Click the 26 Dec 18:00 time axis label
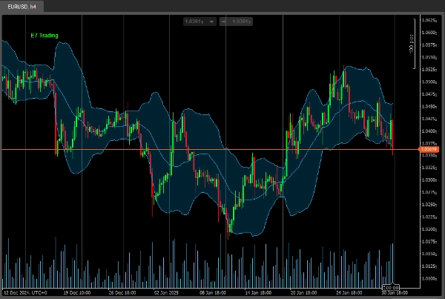The height and width of the screenshot is (299, 445). click(x=122, y=292)
